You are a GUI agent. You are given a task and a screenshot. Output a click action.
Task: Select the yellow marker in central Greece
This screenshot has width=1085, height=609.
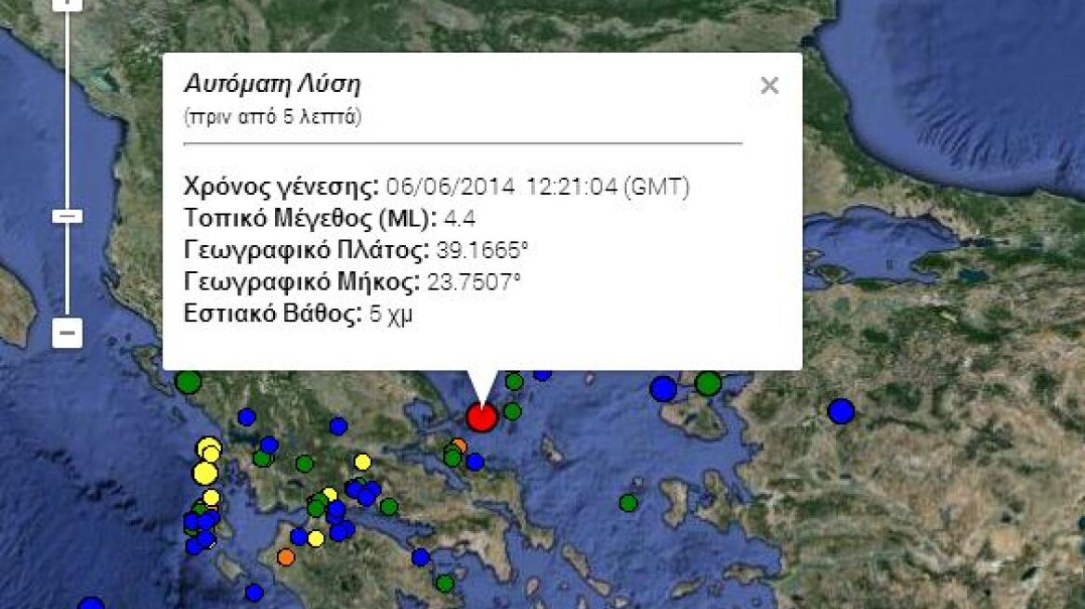pyautogui.click(x=363, y=460)
